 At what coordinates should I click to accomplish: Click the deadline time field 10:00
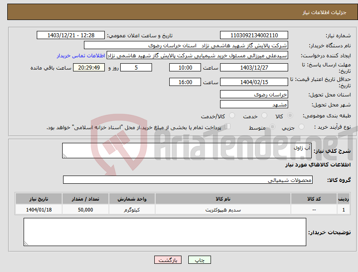click(185, 67)
